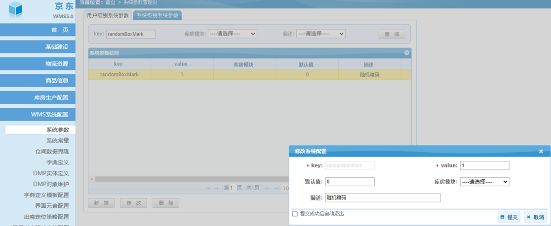Click the 查询 search button
The image size is (551, 226).
[392, 34]
